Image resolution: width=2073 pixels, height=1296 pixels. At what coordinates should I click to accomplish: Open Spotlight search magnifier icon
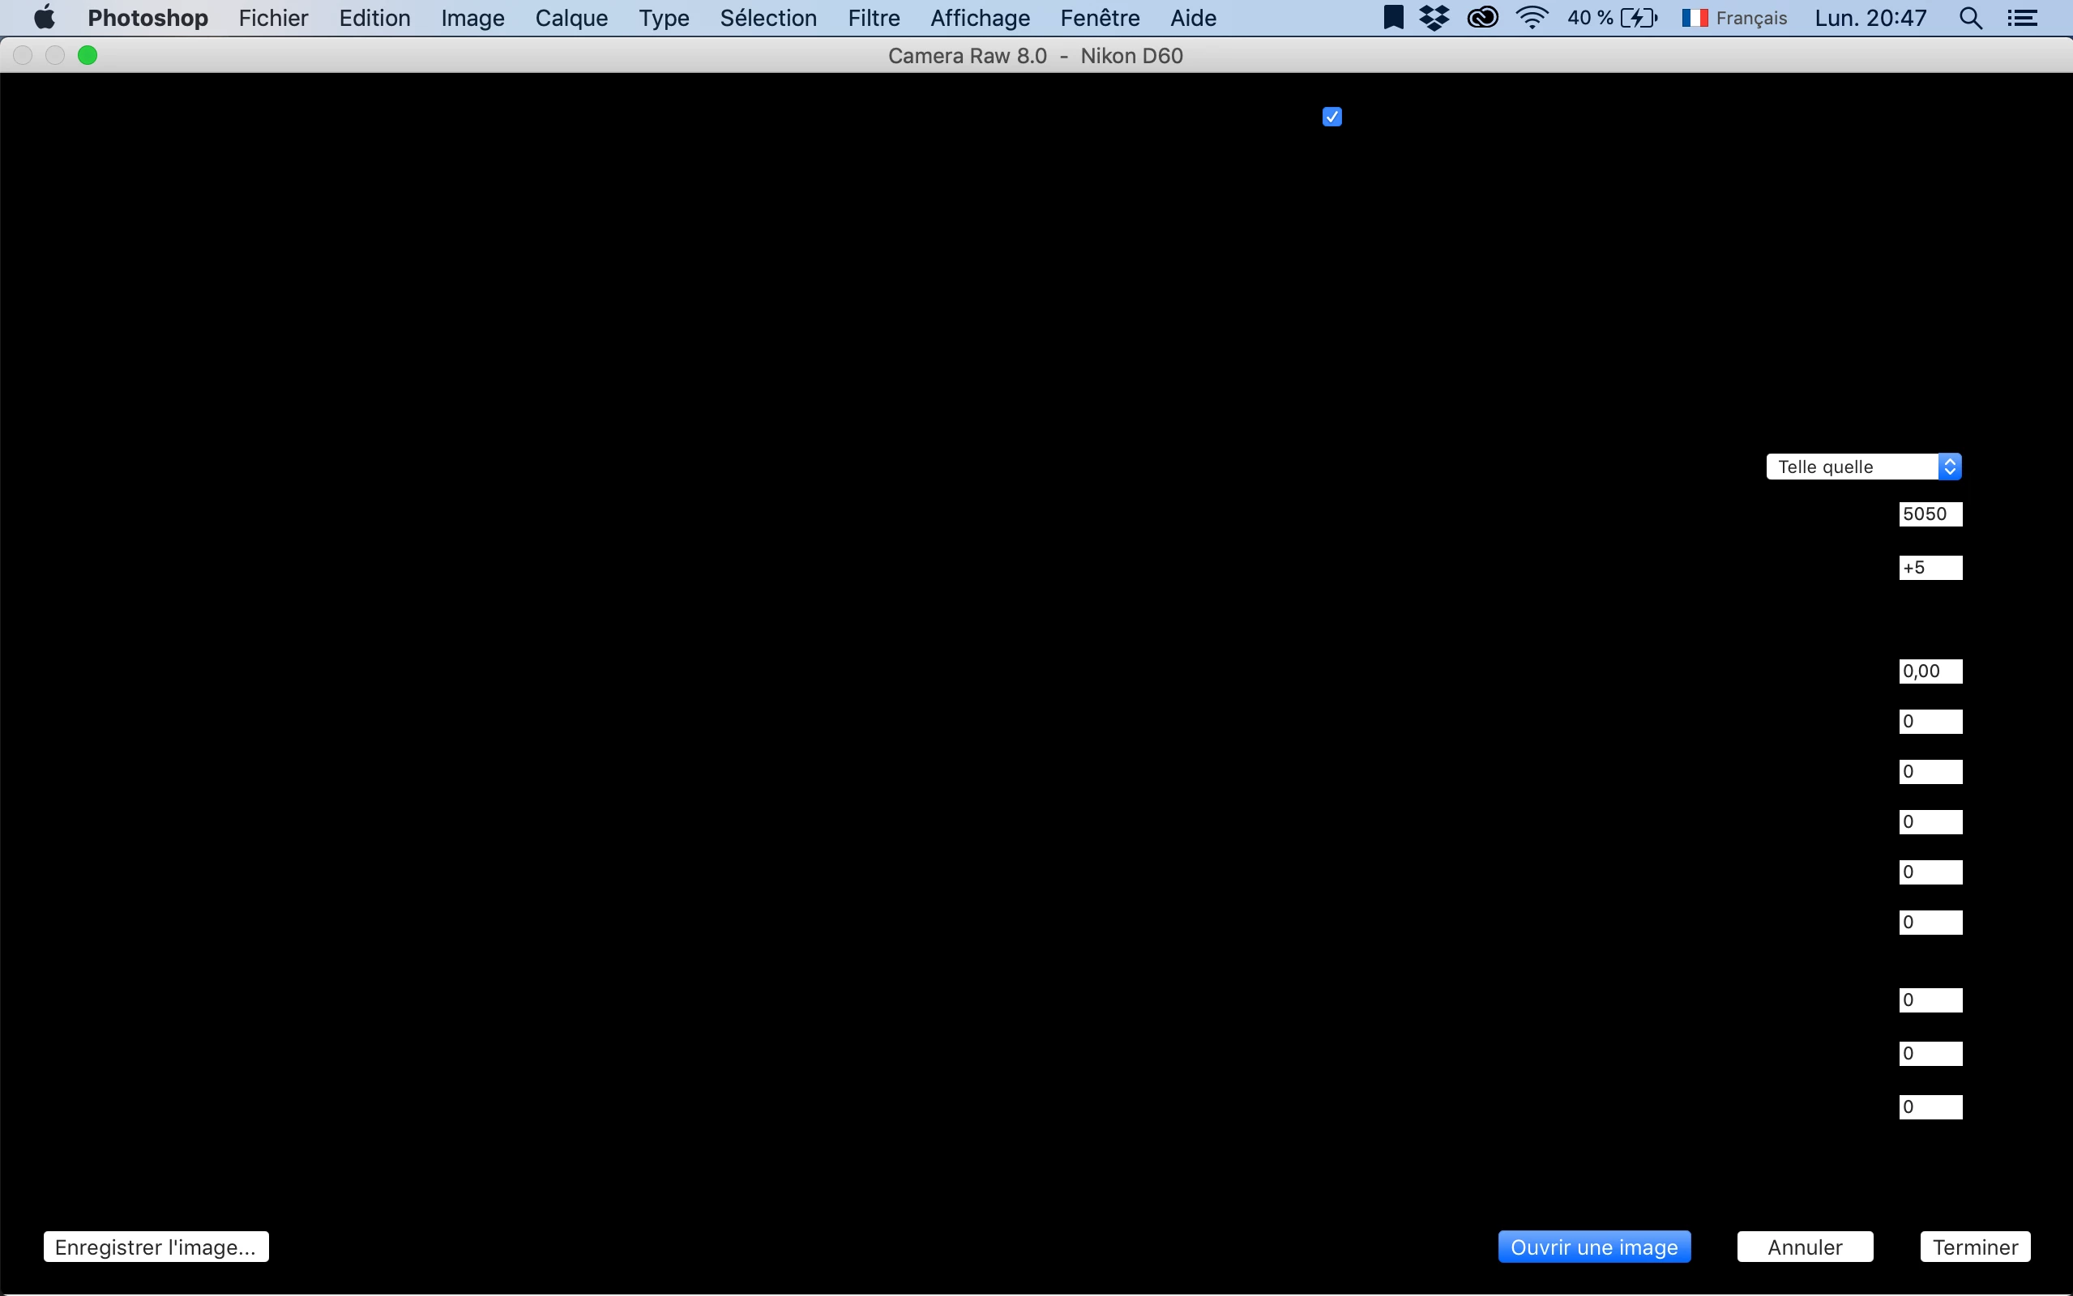click(1970, 18)
